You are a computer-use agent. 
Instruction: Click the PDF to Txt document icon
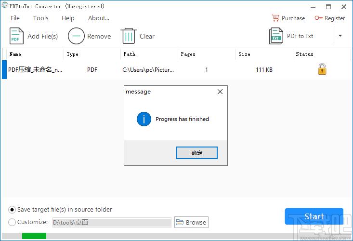(276, 36)
